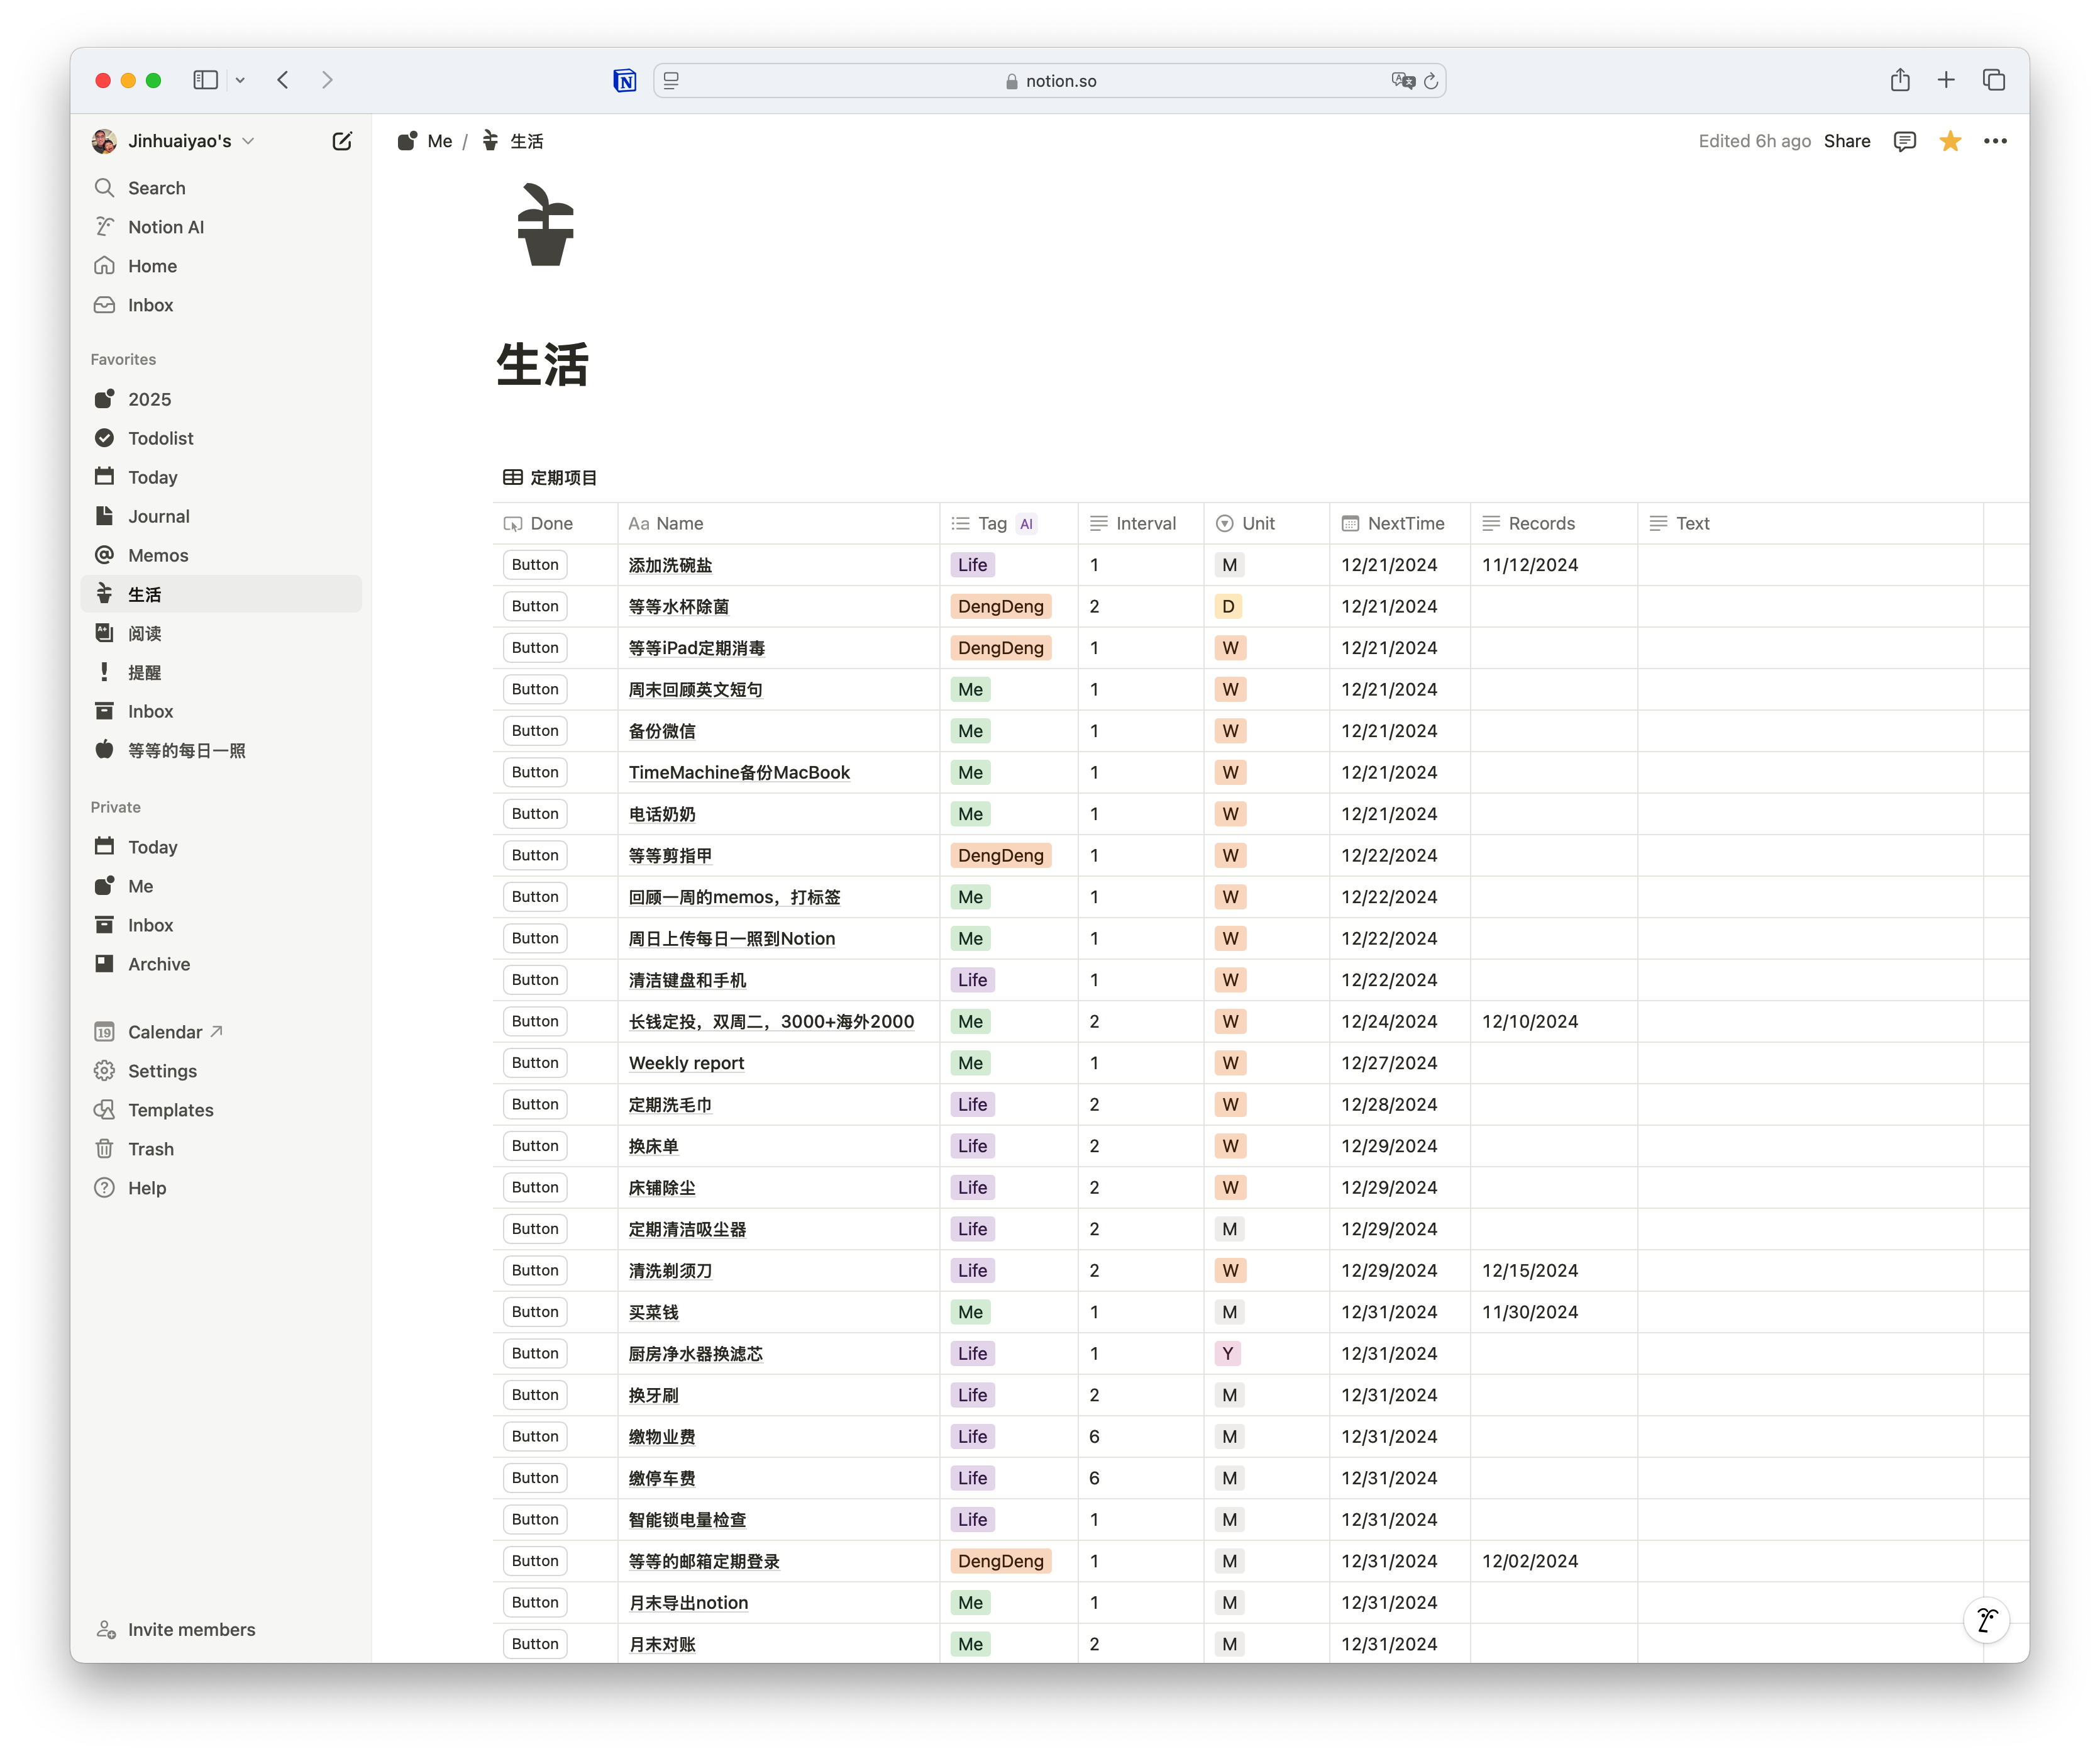Screen dimensions: 2100x1756
Task: Click Button for Weekly report row
Action: pos(535,1063)
